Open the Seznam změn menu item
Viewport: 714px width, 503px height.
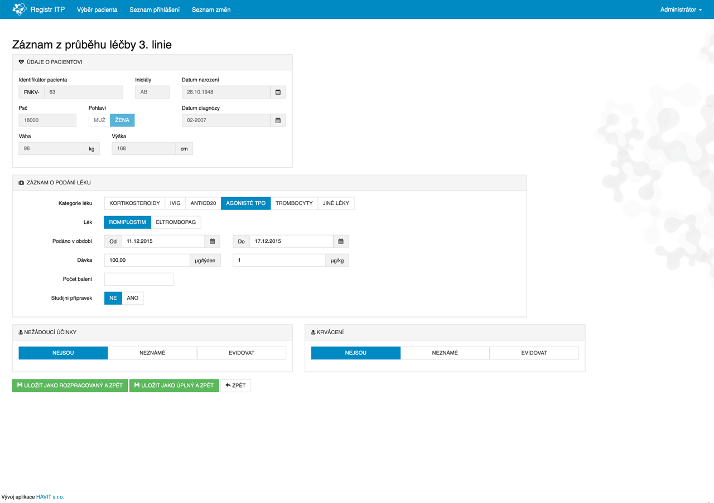pos(211,9)
